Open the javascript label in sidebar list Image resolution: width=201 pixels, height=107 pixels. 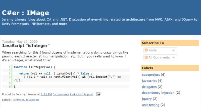click(149, 81)
